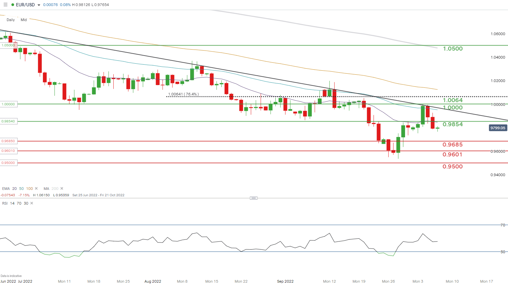The width and height of the screenshot is (508, 284).
Task: Select the Daily timeframe option
Action: (11, 20)
